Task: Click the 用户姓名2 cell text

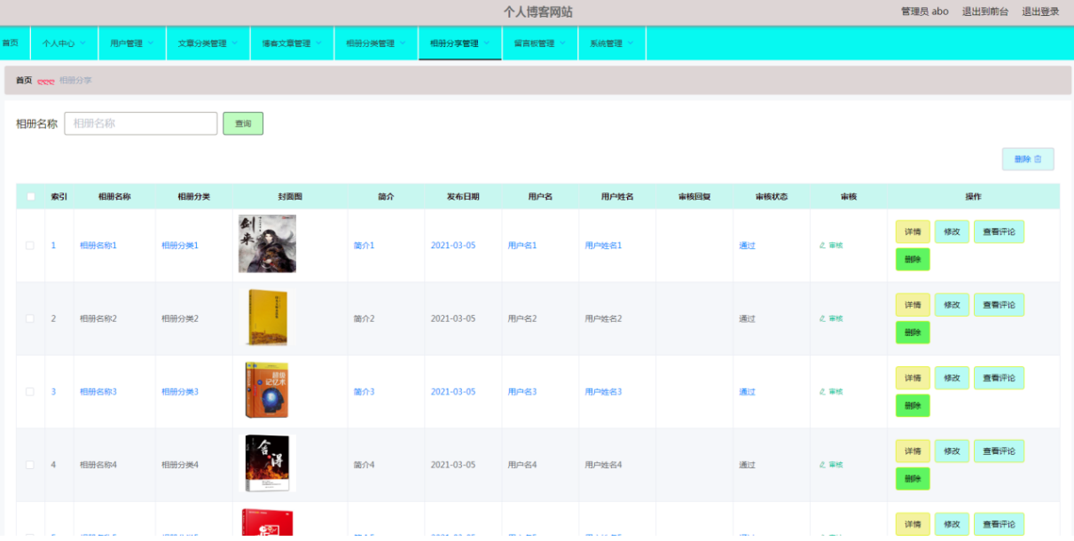Action: (x=603, y=318)
